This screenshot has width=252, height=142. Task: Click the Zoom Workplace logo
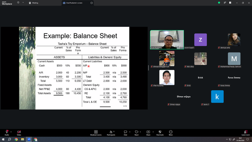[x=7, y=3]
